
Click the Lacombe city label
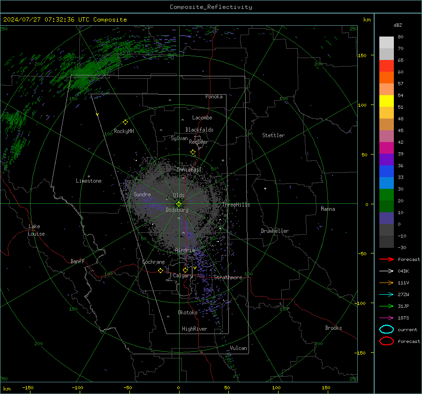[202, 118]
